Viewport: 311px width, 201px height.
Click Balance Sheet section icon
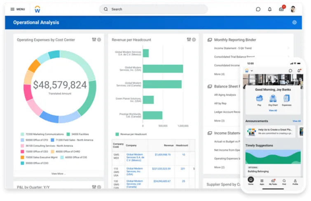click(x=210, y=86)
